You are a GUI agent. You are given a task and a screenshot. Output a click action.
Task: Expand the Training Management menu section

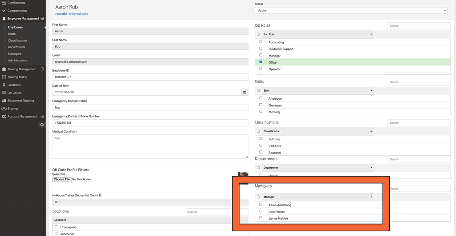coord(42,69)
